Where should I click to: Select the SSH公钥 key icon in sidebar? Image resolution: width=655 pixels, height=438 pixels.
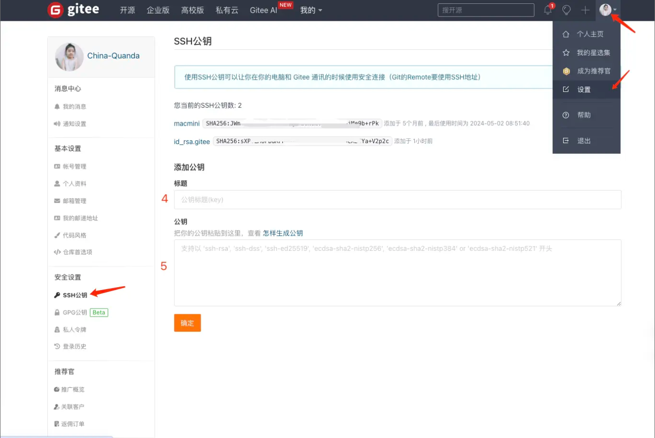point(57,295)
